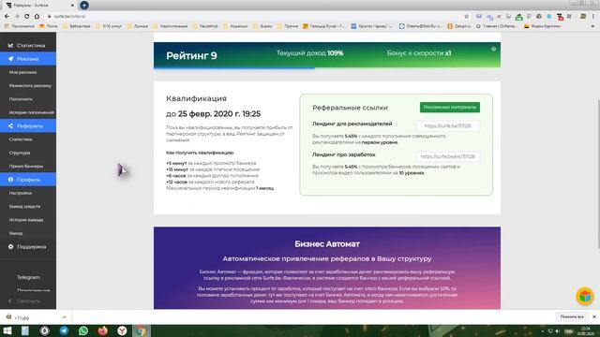Open История пополнений in the sidebar
The image size is (600, 337).
31,112
